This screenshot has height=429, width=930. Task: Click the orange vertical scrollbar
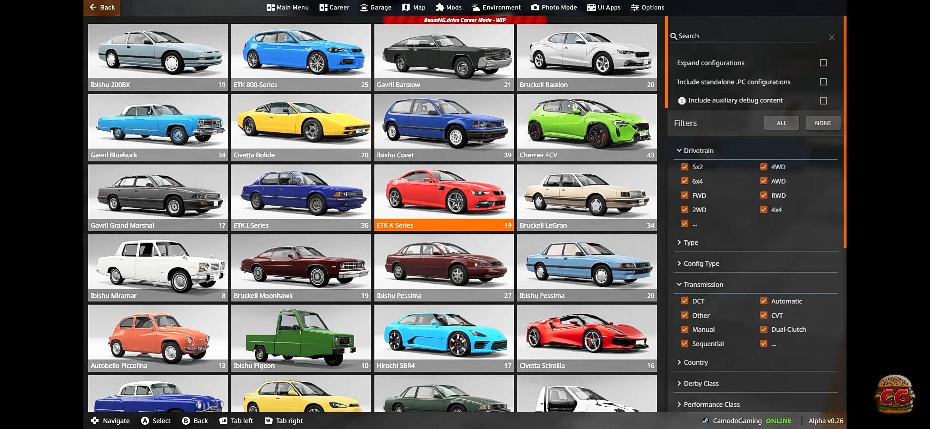(x=845, y=132)
